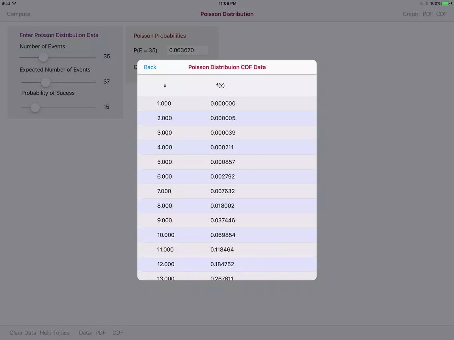Select the row with x 5.000
Screen dimensions: 454x340
[x=227, y=162]
